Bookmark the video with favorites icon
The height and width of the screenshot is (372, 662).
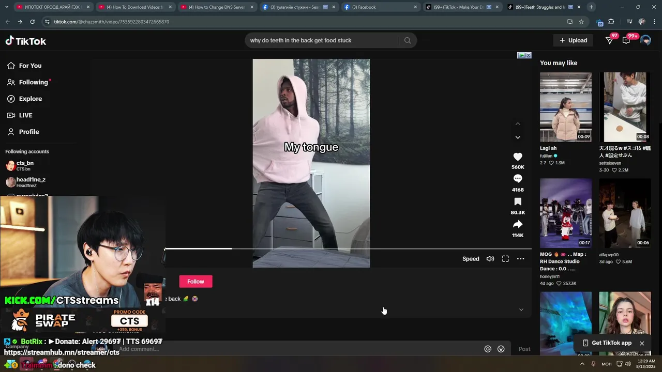[x=518, y=202]
